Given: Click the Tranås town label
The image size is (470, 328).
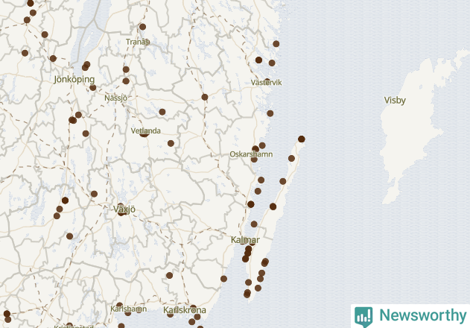Looking at the screenshot, I should pyautogui.click(x=138, y=42).
